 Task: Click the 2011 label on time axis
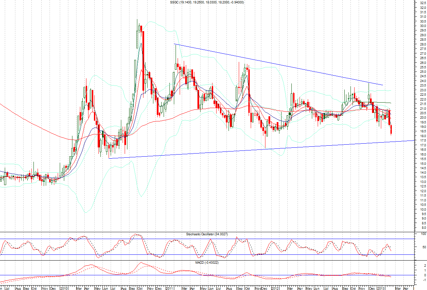point(169,288)
